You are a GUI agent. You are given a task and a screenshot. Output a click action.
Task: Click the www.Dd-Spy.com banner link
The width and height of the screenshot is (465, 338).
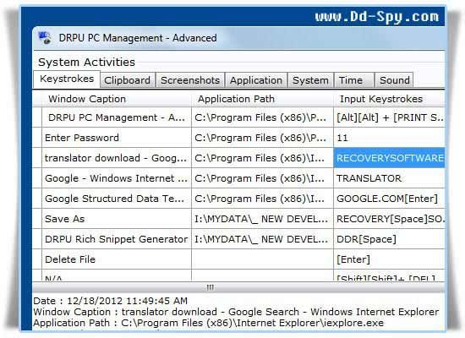point(376,17)
